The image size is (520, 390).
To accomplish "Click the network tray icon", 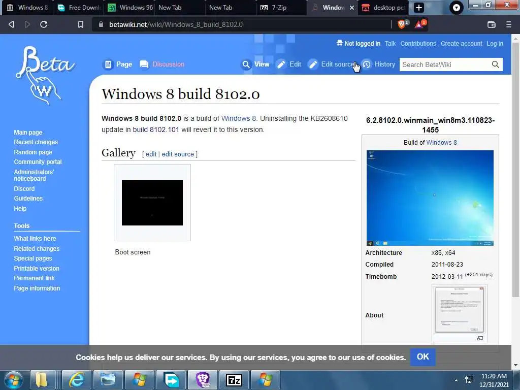I will click(x=469, y=380).
